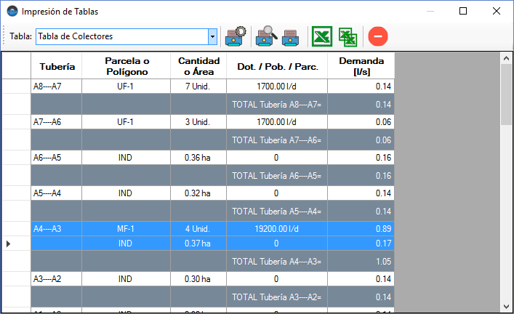The image size is (514, 314).
Task: Click the Tubería column header
Action: point(57,66)
